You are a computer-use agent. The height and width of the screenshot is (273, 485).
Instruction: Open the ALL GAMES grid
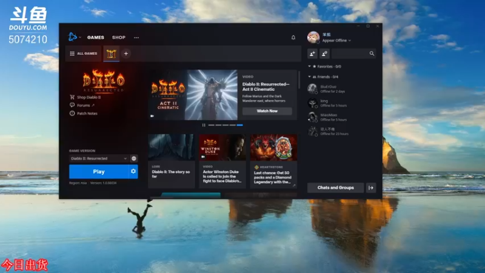[x=84, y=53]
